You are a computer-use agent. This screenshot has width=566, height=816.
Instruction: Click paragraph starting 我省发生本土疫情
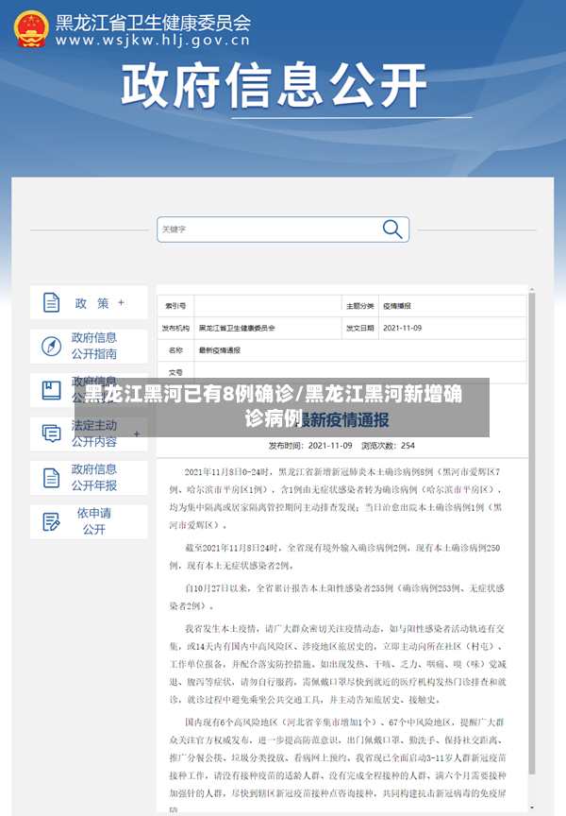point(338,664)
